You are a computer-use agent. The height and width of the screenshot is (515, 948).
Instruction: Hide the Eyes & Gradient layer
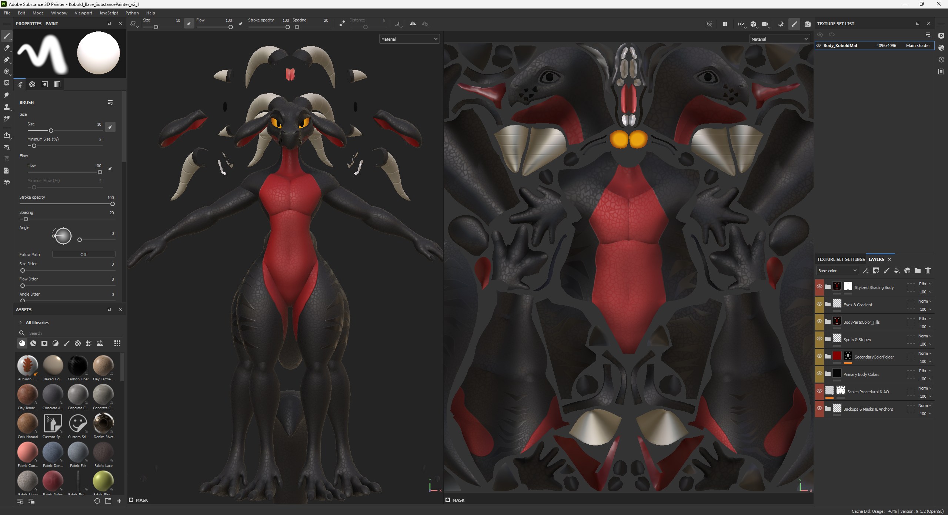coord(819,304)
